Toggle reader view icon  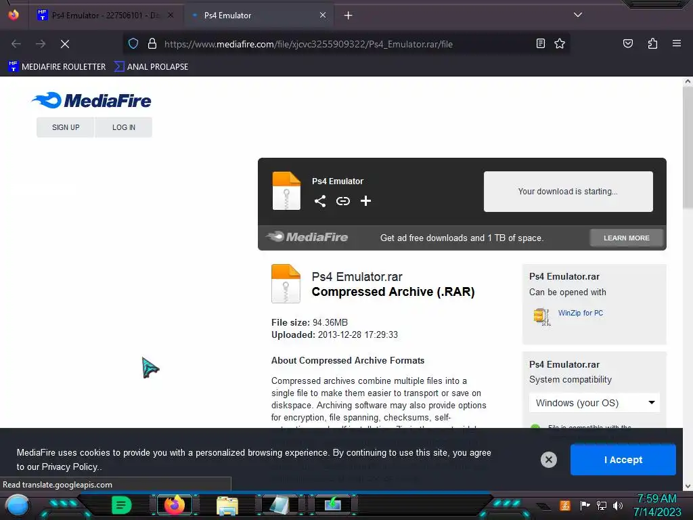coord(541,43)
